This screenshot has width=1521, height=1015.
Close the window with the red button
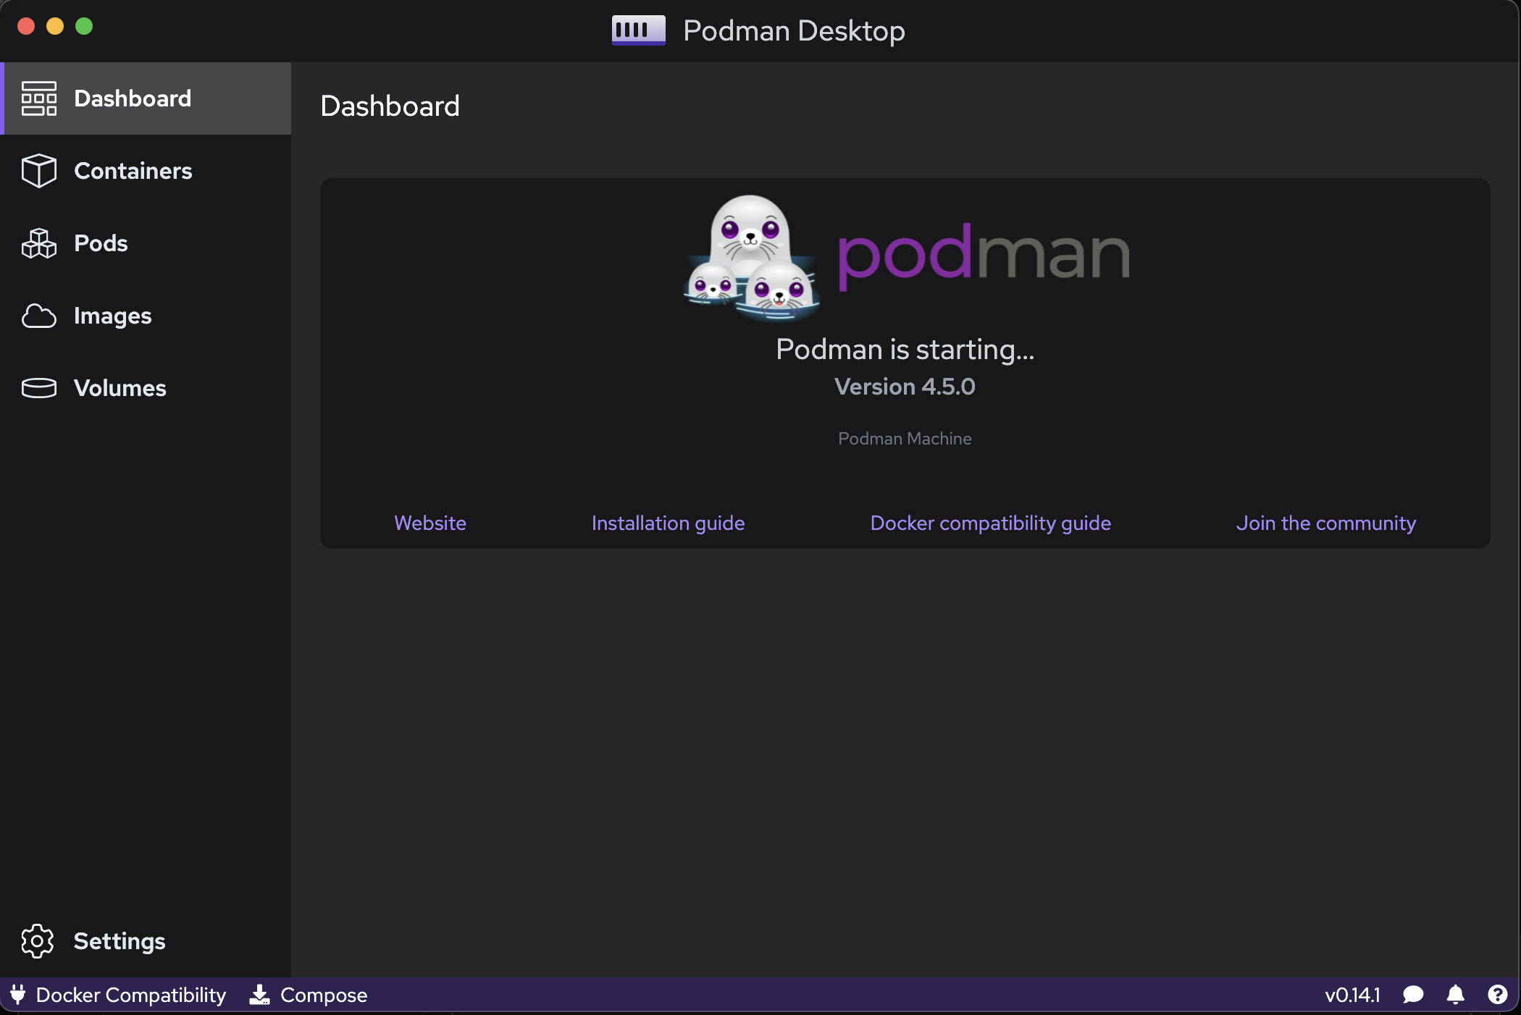coord(26,26)
